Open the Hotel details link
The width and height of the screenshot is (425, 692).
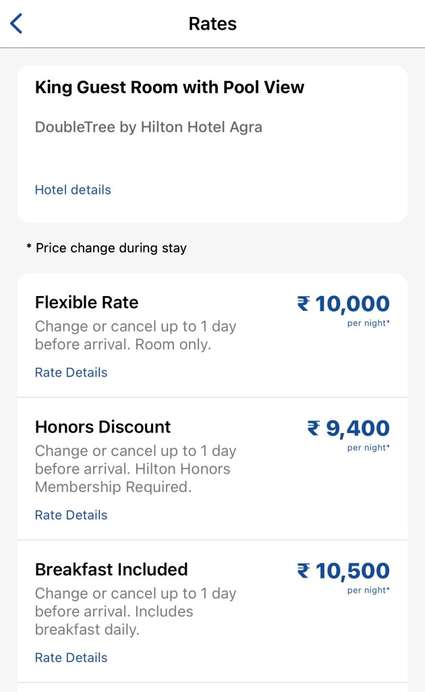[x=73, y=190]
